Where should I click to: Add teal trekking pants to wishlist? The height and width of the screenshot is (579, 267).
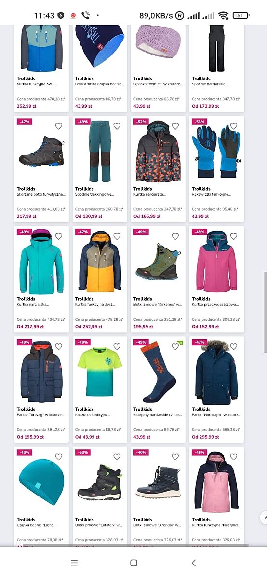(x=117, y=126)
